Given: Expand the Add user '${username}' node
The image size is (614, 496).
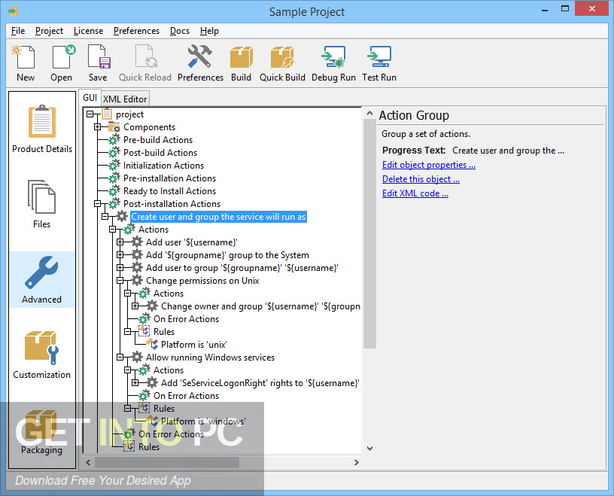Looking at the screenshot, I should coord(120,242).
